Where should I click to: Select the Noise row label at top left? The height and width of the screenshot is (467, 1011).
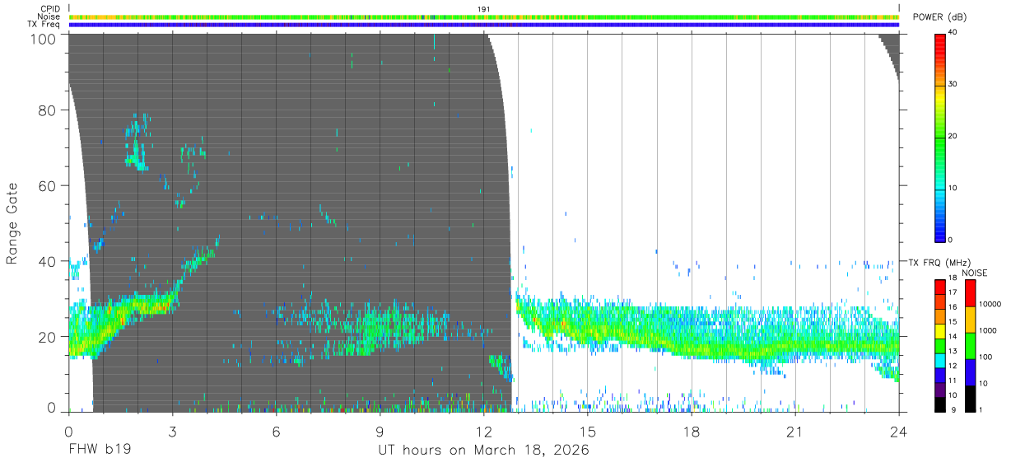click(49, 16)
